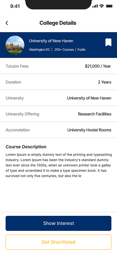Tap the Accomdation row
This screenshot has height=254, width=117.
coord(59,130)
